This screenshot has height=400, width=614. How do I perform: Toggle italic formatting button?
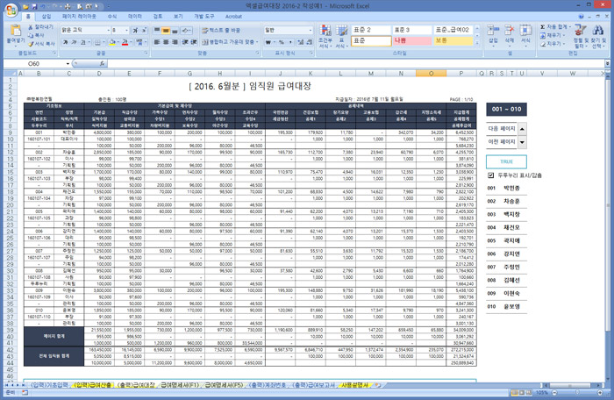[74, 42]
